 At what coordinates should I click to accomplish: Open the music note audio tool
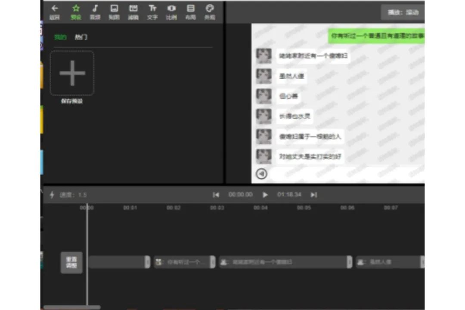(95, 8)
